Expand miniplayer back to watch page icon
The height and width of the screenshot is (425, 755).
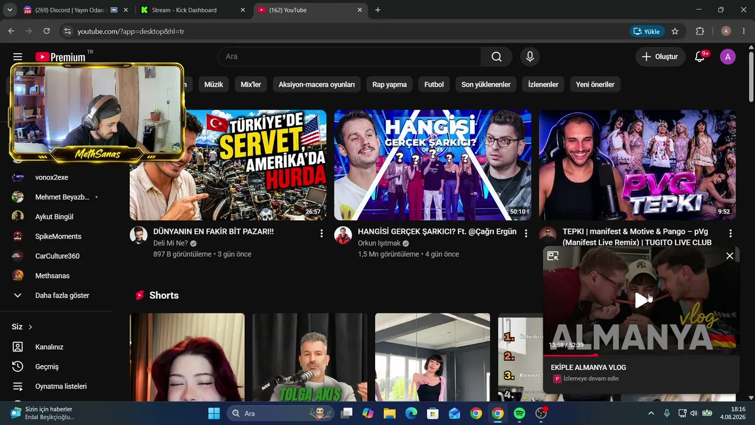coord(553,256)
